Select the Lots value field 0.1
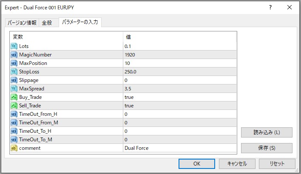The width and height of the screenshot is (301, 174). [x=179, y=46]
